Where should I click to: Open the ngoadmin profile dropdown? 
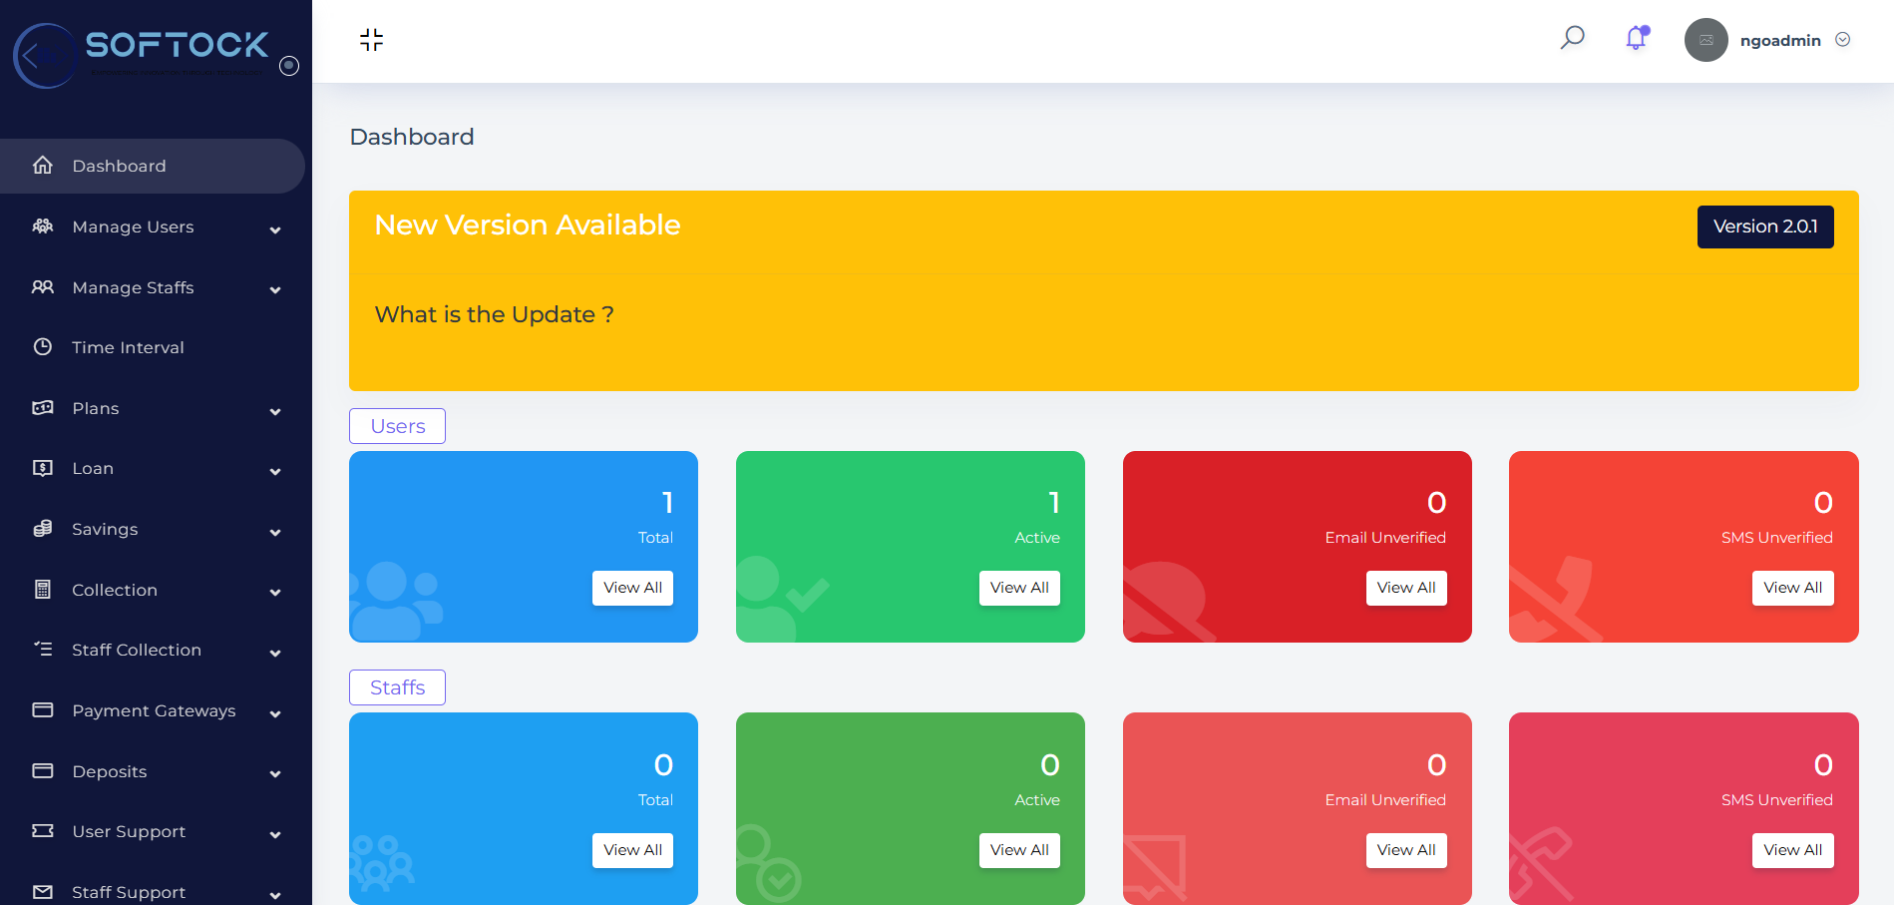pos(1843,40)
